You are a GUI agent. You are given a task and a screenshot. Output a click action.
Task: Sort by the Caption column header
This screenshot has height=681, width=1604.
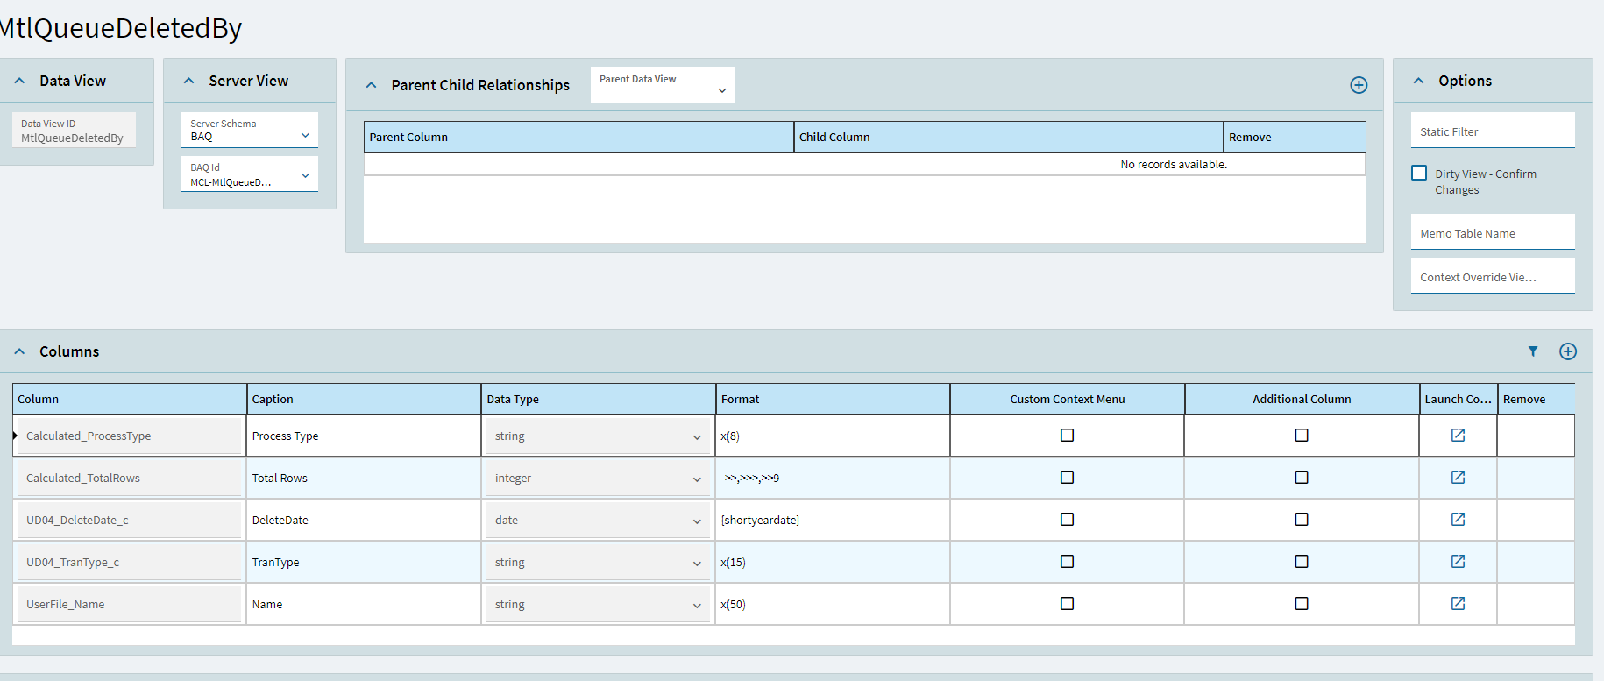pos(364,399)
